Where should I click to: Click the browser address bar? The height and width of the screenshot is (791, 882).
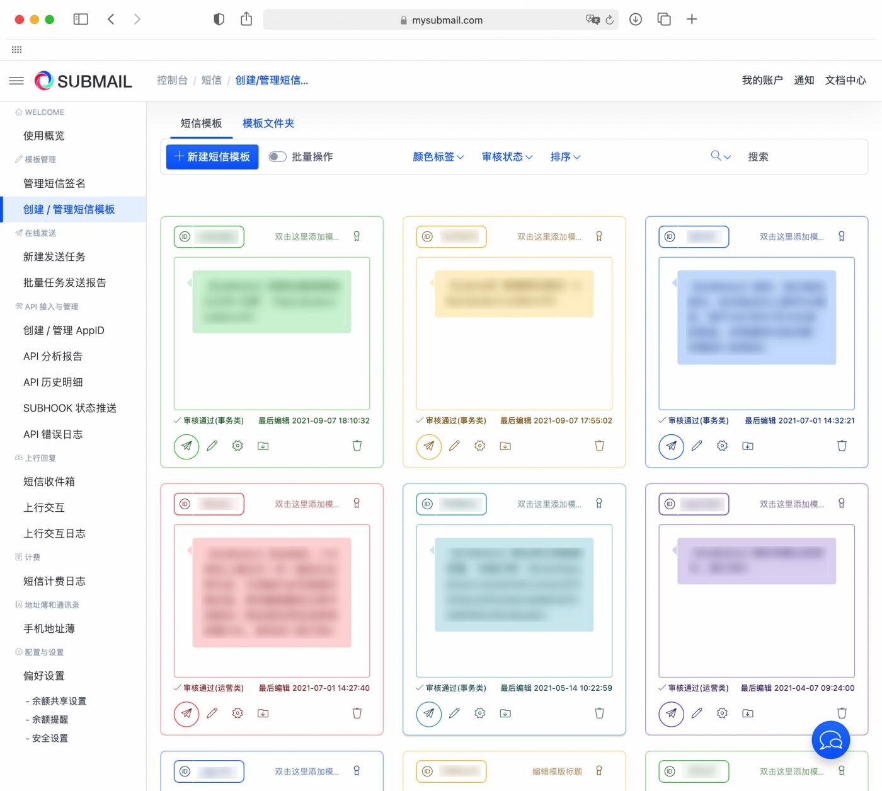(x=441, y=20)
